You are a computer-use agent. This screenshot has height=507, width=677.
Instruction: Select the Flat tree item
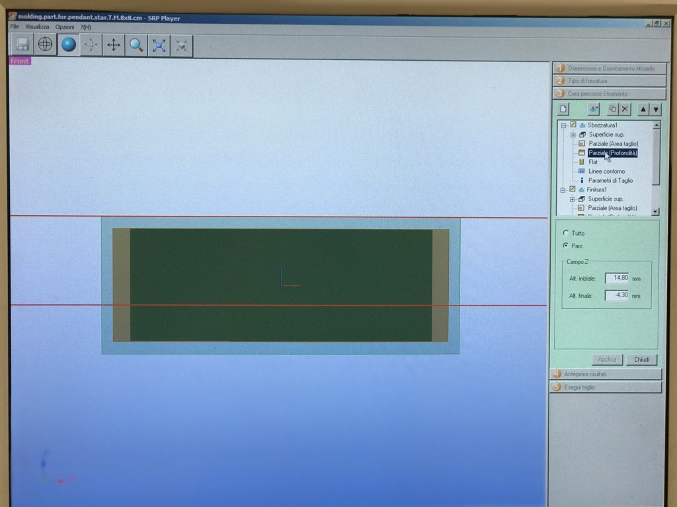point(593,162)
